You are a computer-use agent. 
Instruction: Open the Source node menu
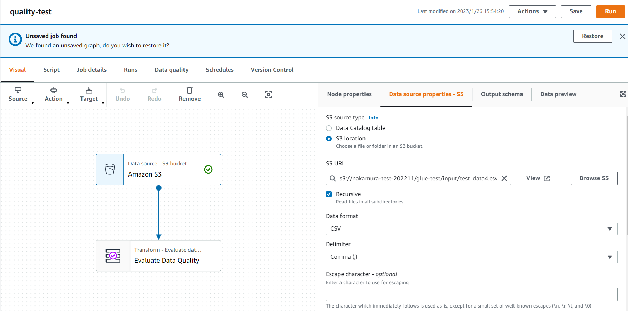[18, 94]
